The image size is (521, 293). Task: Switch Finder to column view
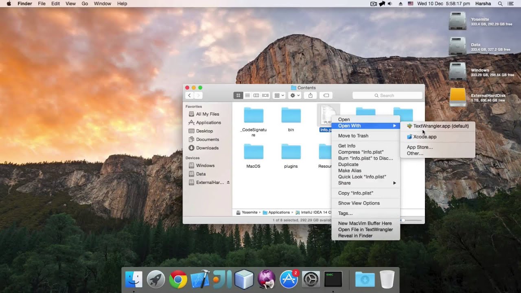pyautogui.click(x=256, y=95)
